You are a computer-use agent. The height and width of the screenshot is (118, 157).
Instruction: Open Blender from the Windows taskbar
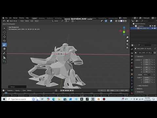pyautogui.click(x=98, y=99)
